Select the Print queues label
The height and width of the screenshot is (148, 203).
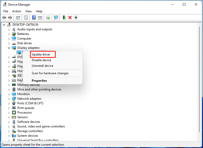[x=26, y=108]
